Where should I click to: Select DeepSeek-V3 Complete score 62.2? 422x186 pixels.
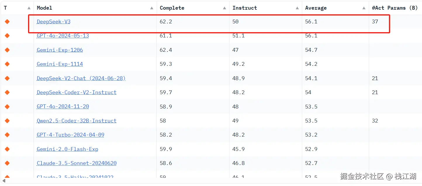(x=166, y=22)
